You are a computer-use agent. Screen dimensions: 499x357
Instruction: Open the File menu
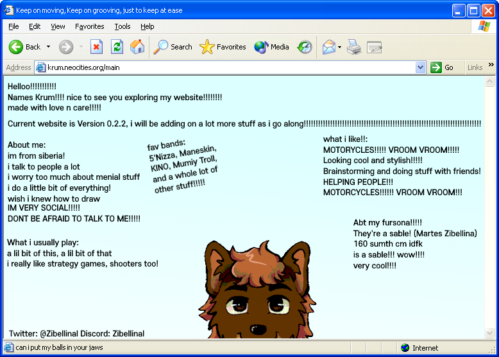click(x=13, y=26)
